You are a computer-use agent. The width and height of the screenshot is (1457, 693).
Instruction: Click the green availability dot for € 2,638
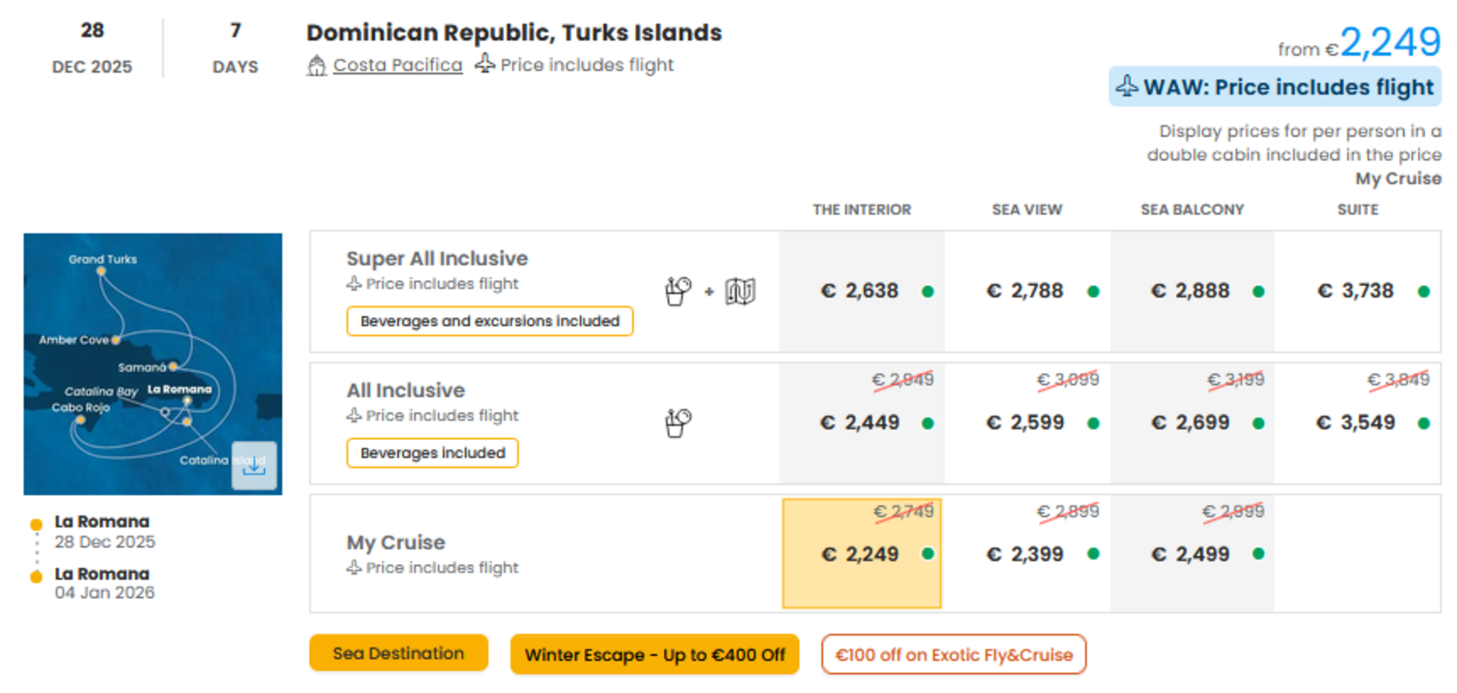tap(928, 292)
